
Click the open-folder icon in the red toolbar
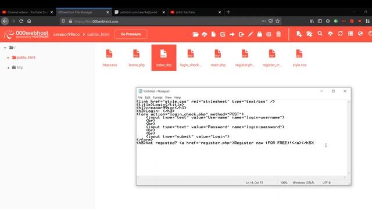(x=195, y=34)
